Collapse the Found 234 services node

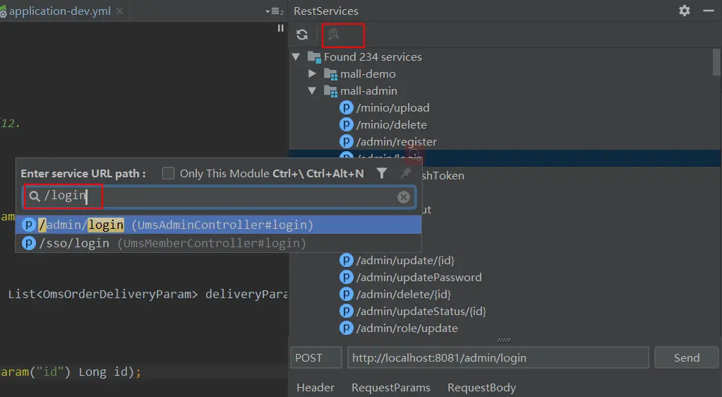point(296,57)
